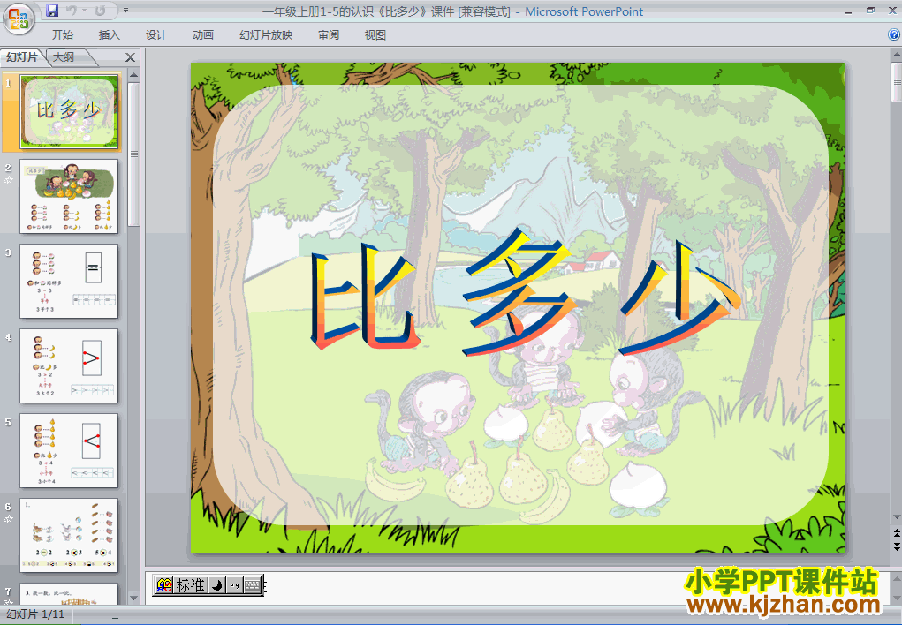Viewport: 902px width, 625px height.
Task: Select slide 6 thumbnail
Action: [x=69, y=535]
